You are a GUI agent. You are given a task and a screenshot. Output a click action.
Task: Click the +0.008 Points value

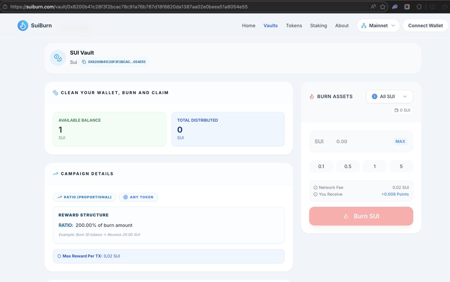pos(395,194)
